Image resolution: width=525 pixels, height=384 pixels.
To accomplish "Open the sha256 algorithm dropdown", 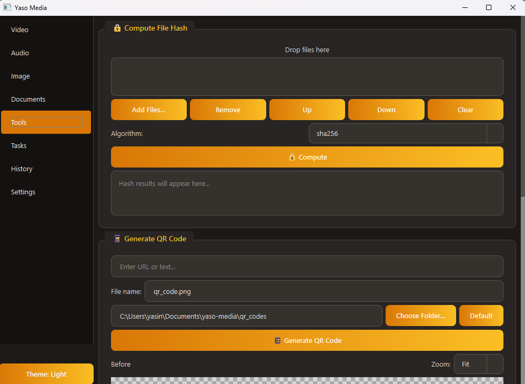I will coord(406,133).
